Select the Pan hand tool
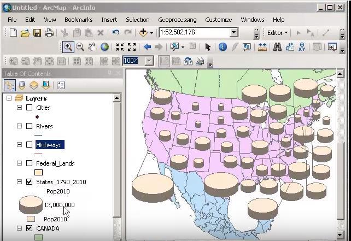Image resolution: width=351 pixels, height=241 pixels. click(x=92, y=47)
